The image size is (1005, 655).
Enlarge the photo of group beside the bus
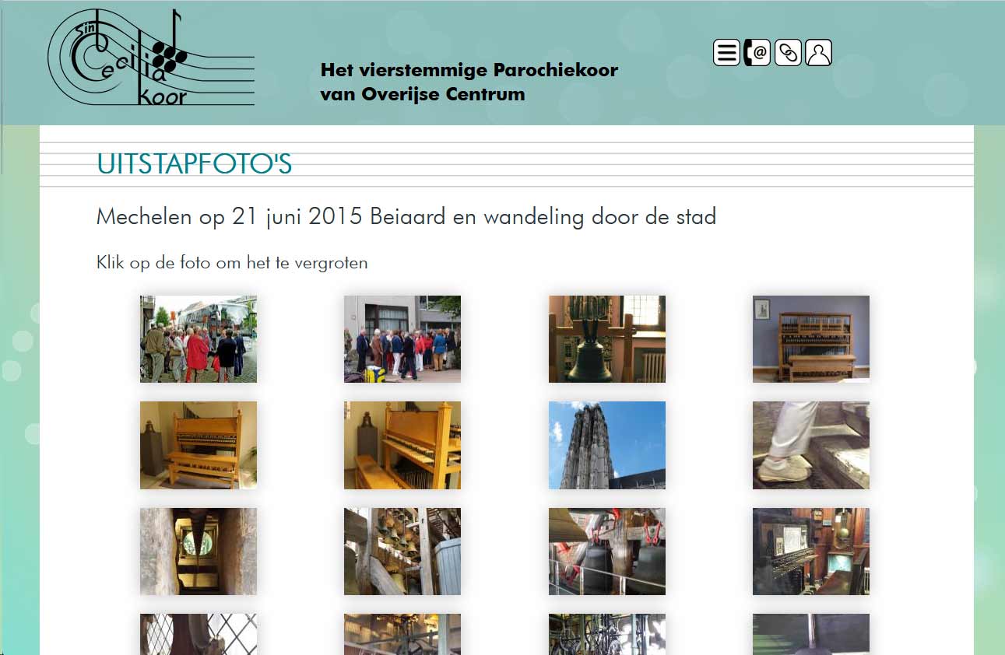coord(199,339)
